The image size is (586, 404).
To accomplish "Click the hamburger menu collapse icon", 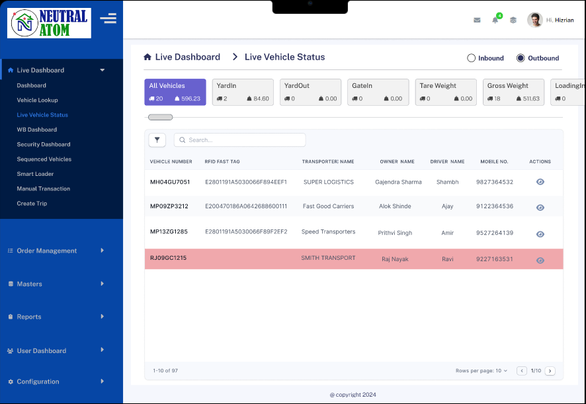I will point(108,19).
